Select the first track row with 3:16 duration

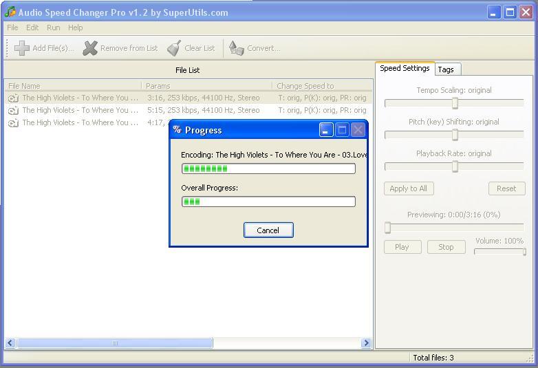tap(189, 98)
